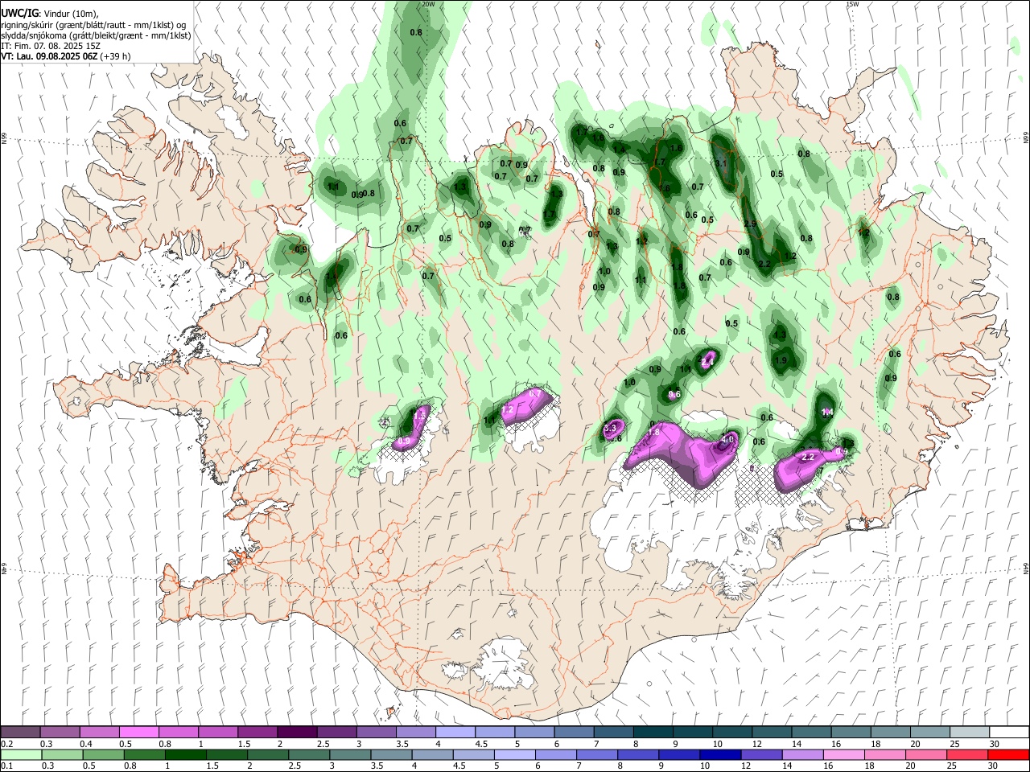The width and height of the screenshot is (1030, 772).
Task: Pick the upper legend swatch labeled 14
Action: tap(810, 732)
